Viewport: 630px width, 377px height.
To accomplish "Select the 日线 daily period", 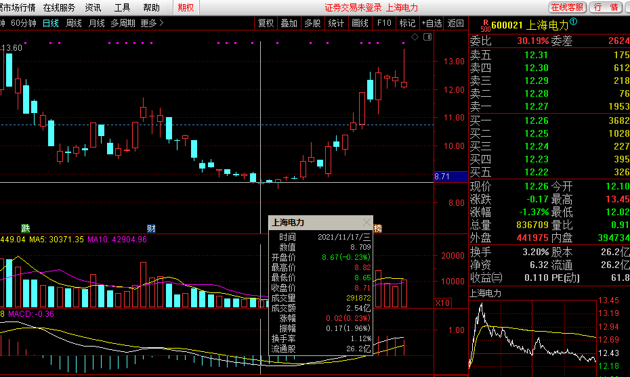I will pos(51,23).
